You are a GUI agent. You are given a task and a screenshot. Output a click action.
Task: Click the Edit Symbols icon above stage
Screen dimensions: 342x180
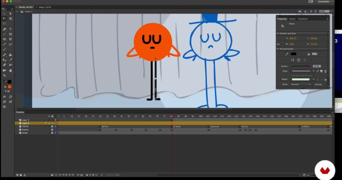click(x=306, y=11)
